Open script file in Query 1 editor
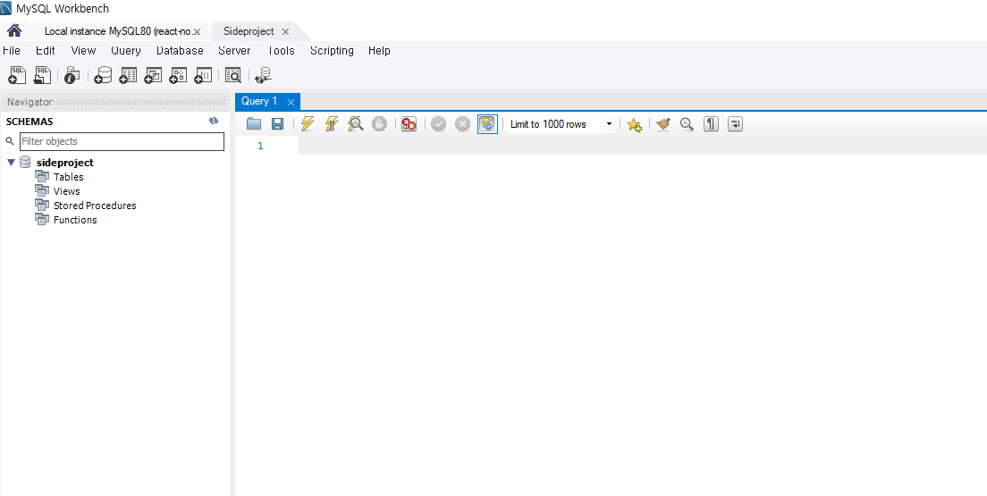Viewport: 987px width, 496px height. click(x=254, y=124)
